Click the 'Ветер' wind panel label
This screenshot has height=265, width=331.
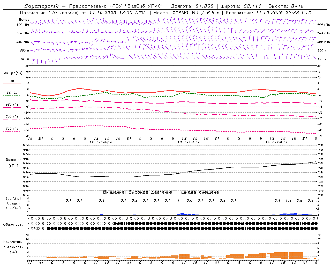point(24,20)
